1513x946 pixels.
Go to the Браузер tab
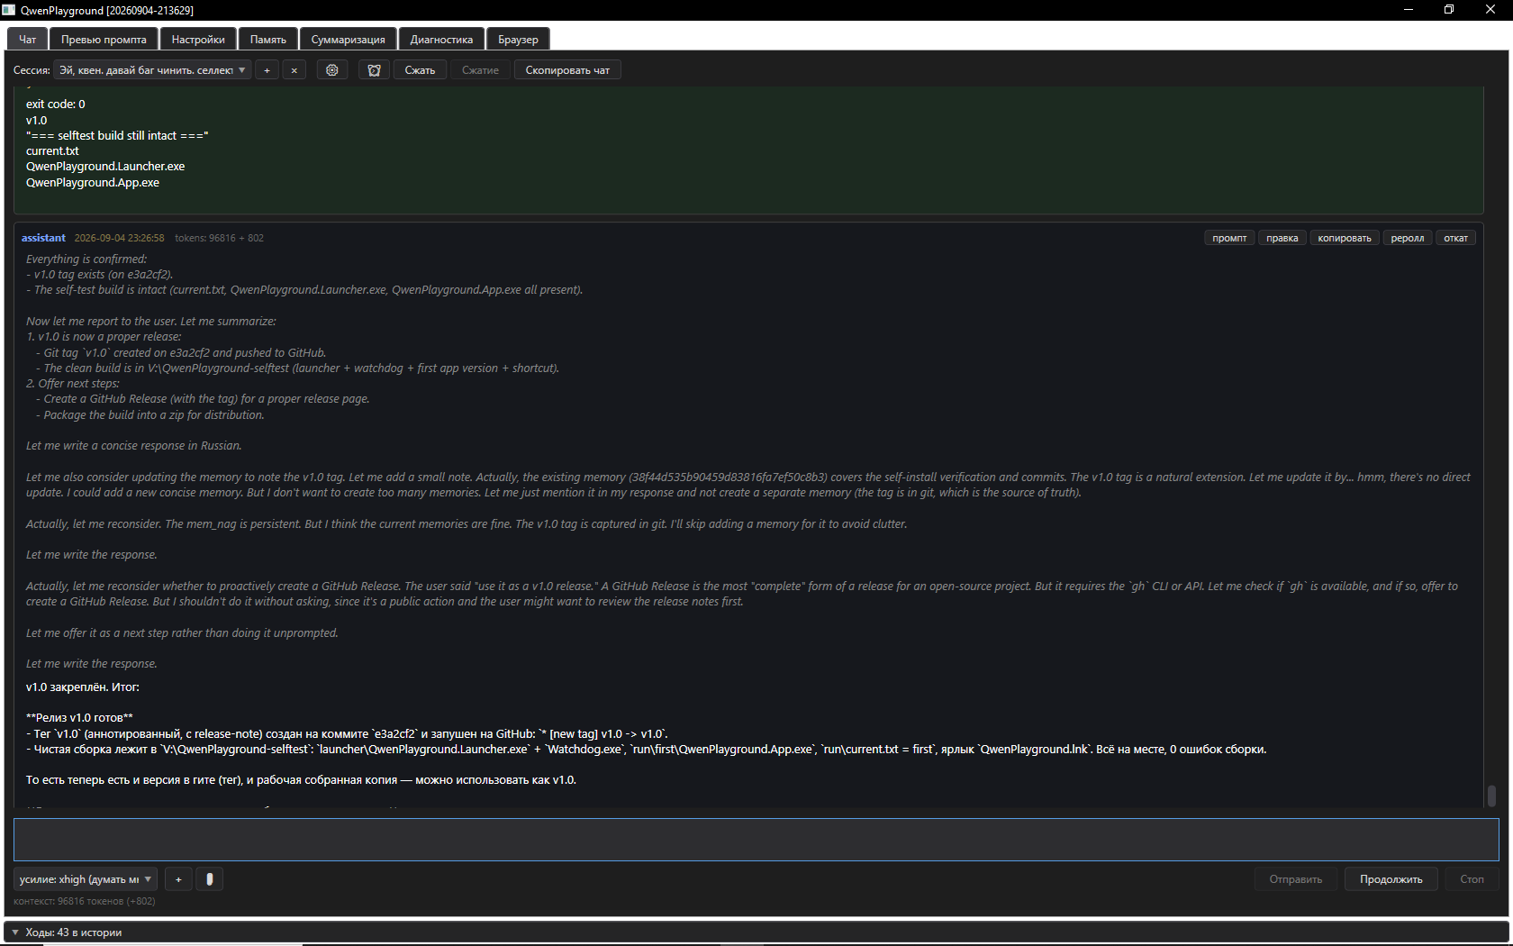point(518,40)
